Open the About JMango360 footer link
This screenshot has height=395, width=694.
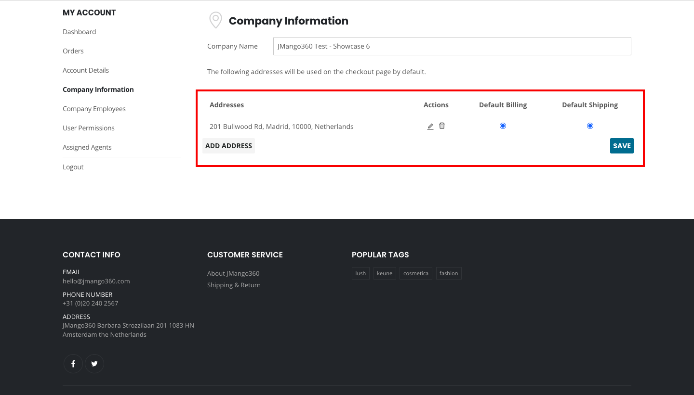(233, 273)
